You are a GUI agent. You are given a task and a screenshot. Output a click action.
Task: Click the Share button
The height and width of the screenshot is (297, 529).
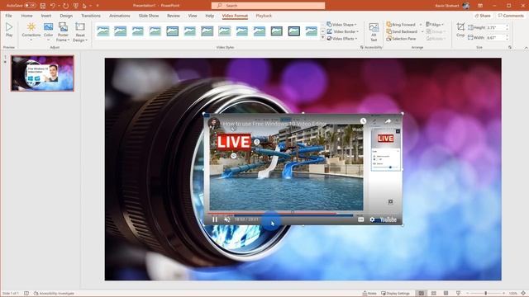pyautogui.click(x=483, y=16)
